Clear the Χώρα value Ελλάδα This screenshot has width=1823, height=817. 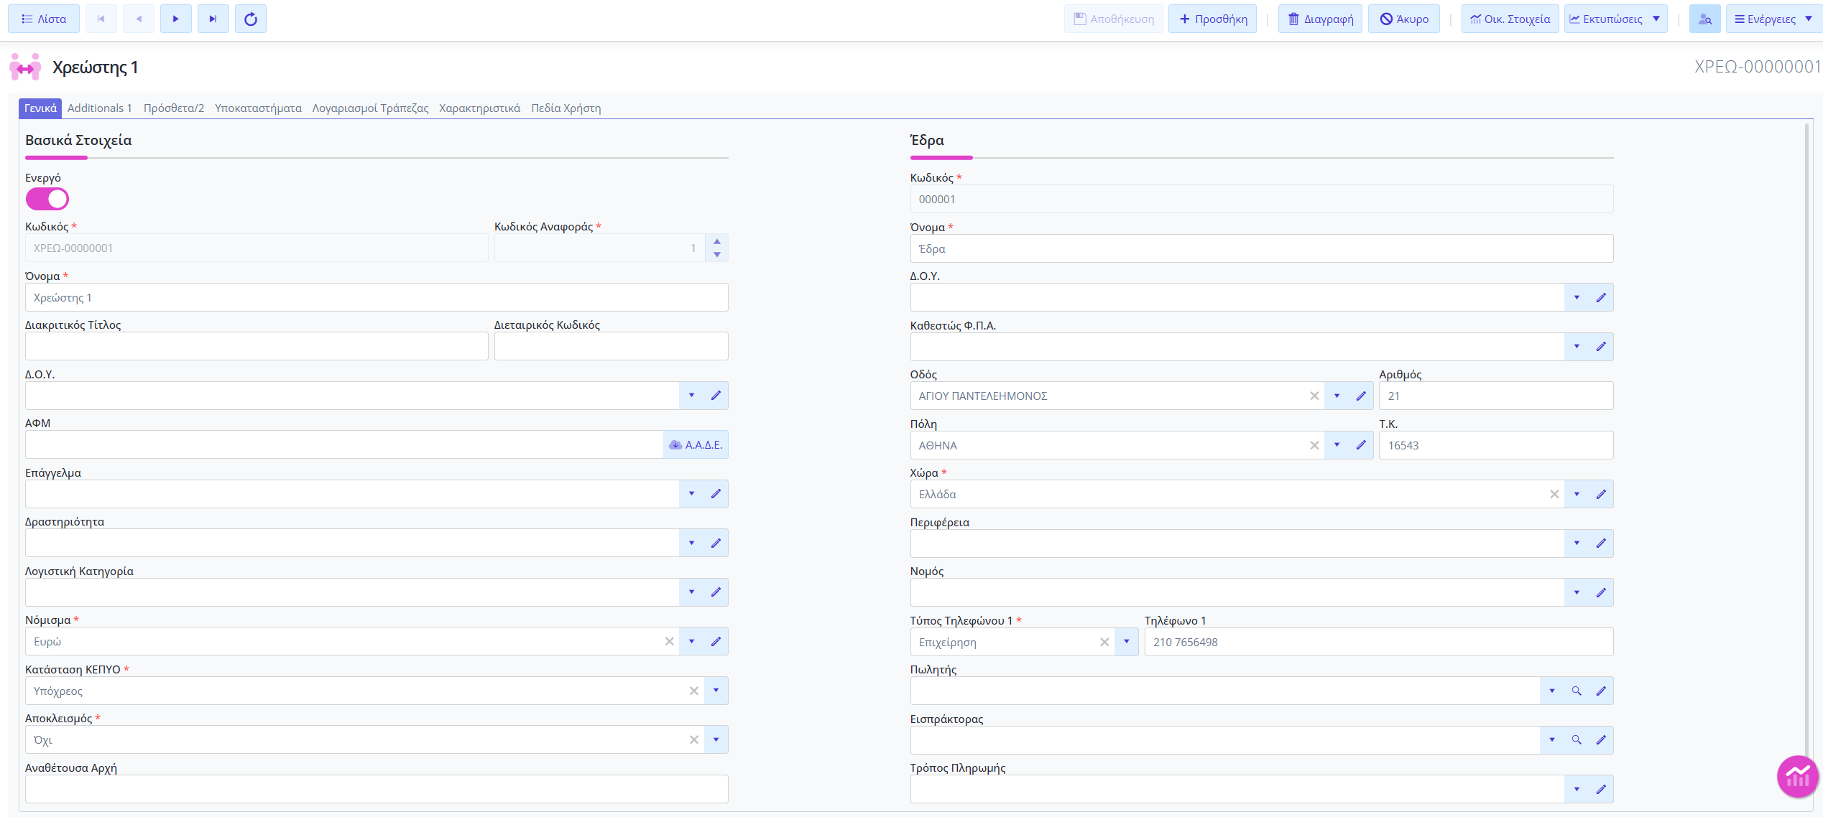(1554, 494)
